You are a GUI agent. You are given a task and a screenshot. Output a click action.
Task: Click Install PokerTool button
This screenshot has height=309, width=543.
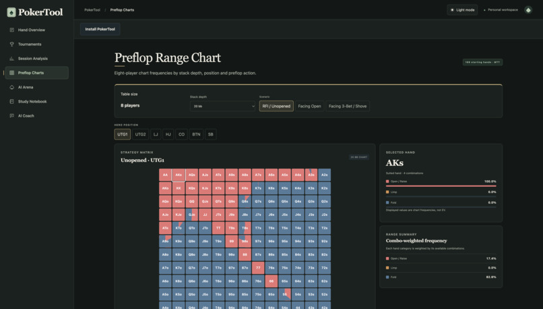click(100, 29)
